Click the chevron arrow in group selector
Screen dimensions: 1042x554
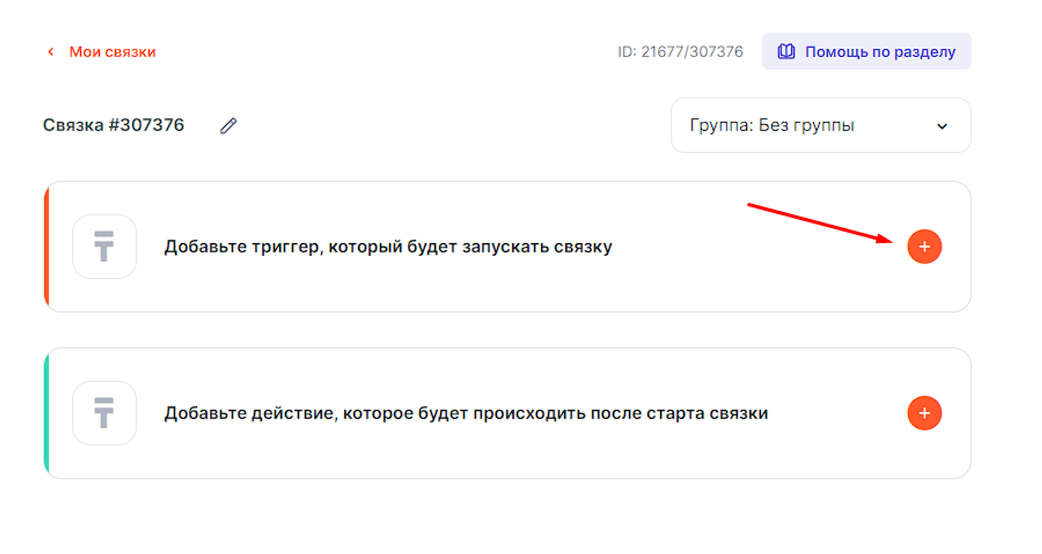click(942, 126)
